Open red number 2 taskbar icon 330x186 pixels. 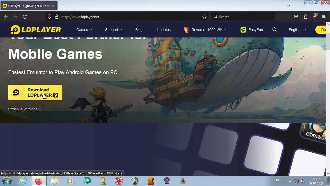pos(167,181)
